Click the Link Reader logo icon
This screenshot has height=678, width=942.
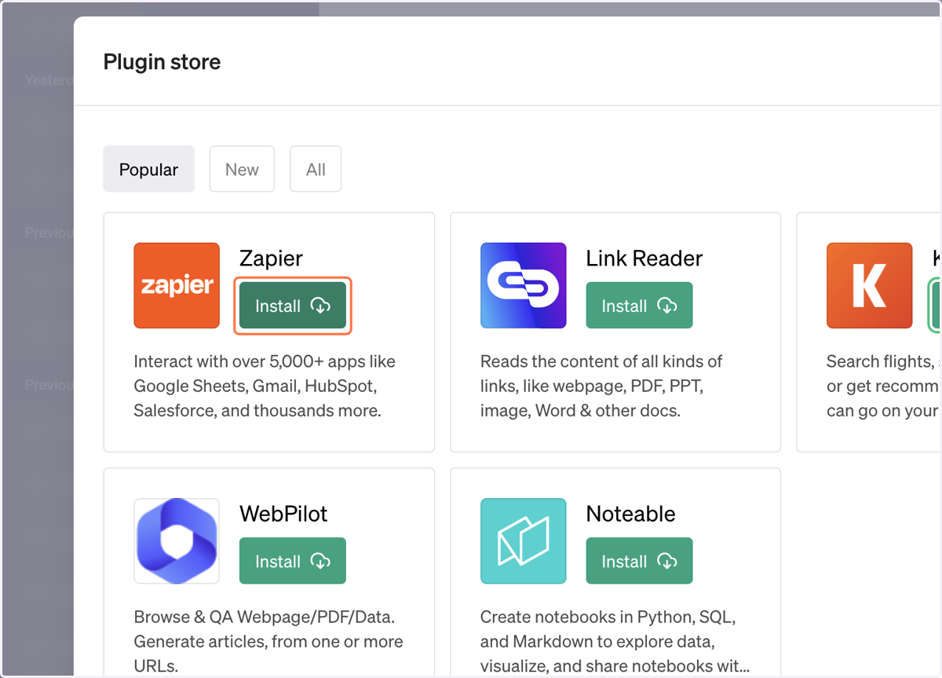point(524,285)
